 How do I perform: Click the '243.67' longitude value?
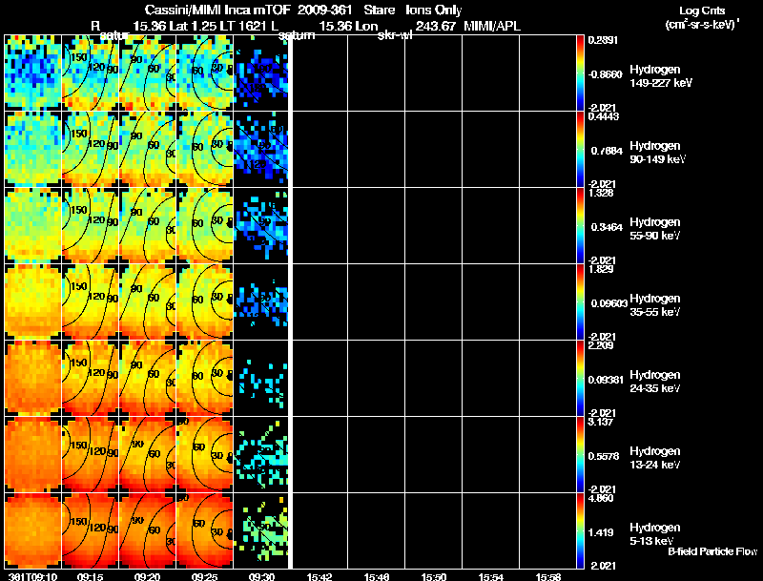[435, 27]
